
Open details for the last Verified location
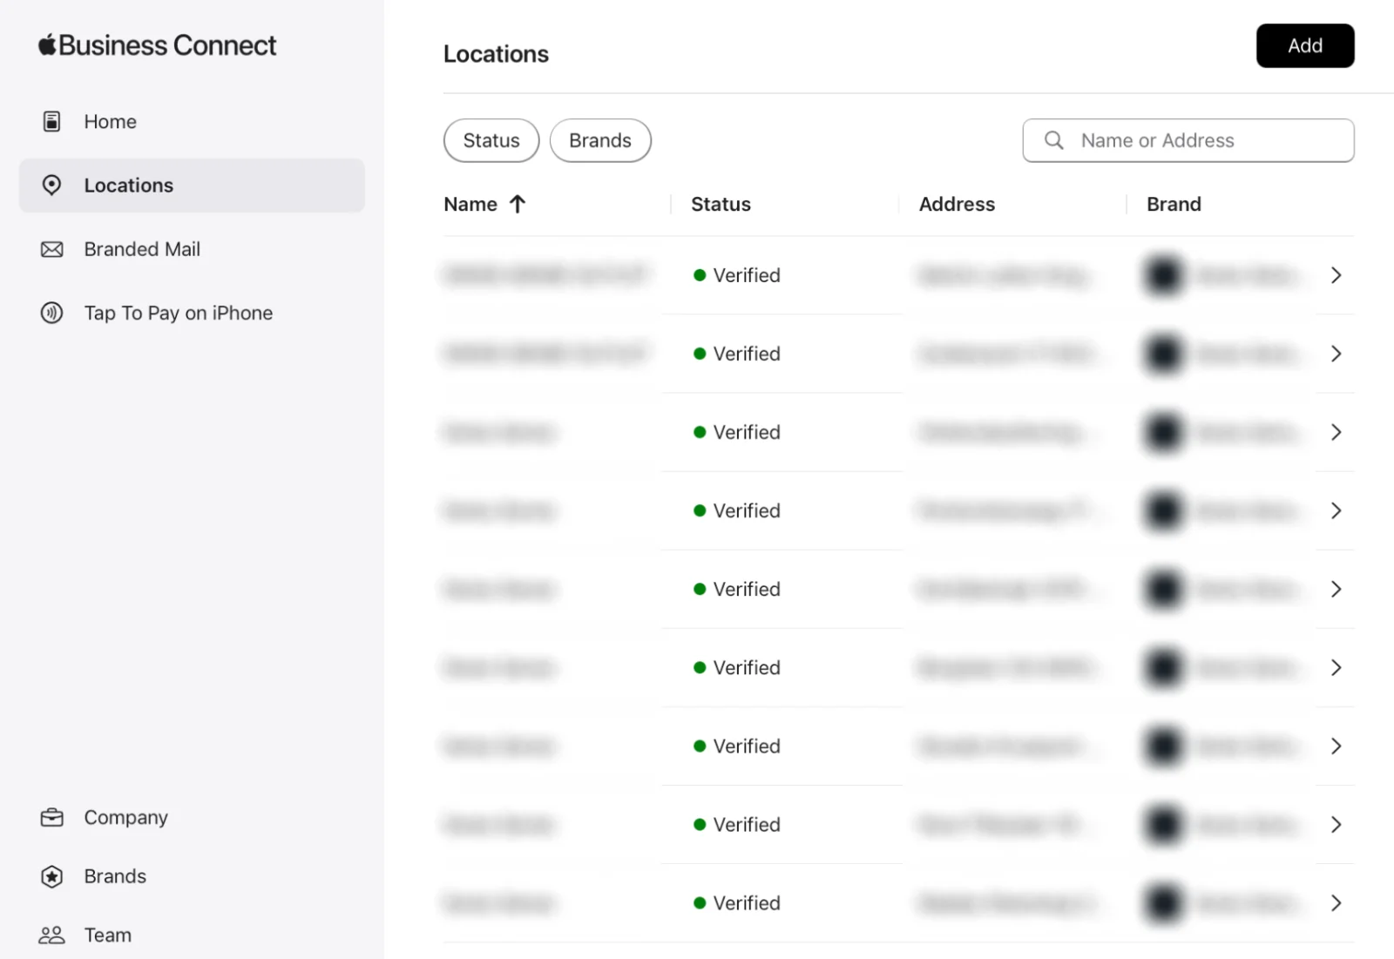[1336, 902]
